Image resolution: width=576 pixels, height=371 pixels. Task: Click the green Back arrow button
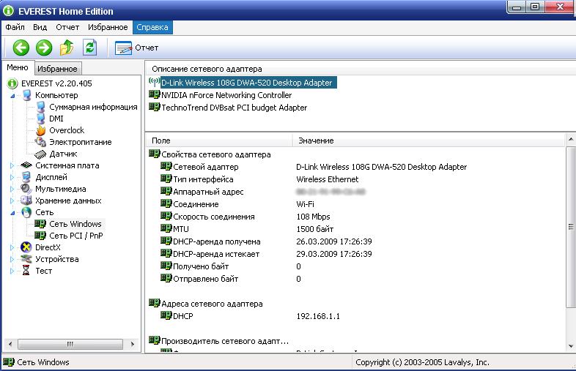(21, 48)
